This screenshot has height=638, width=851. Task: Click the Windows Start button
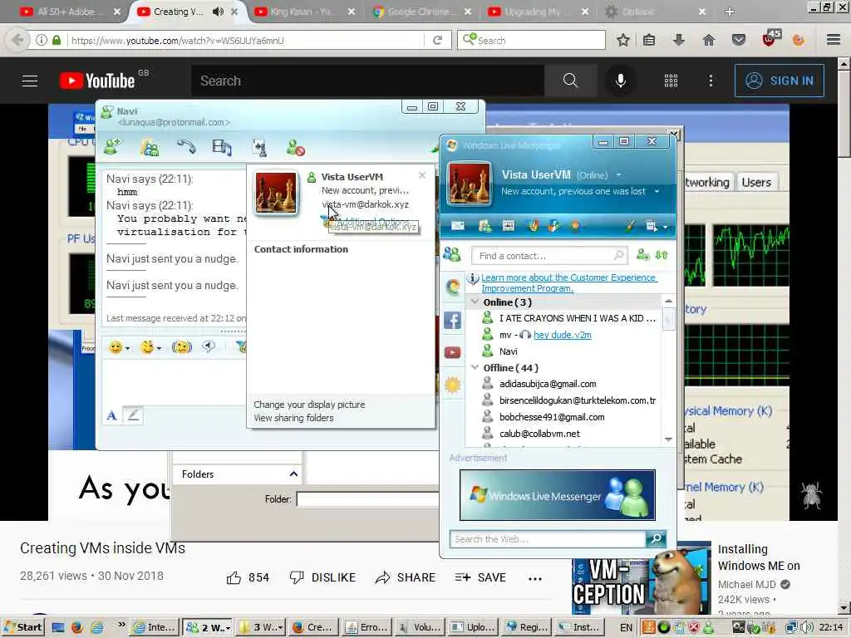pyautogui.click(x=22, y=627)
